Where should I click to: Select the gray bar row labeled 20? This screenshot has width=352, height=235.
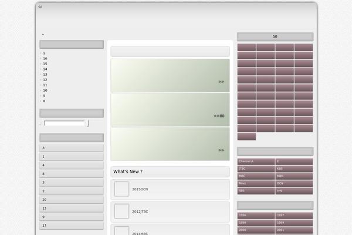72,200
